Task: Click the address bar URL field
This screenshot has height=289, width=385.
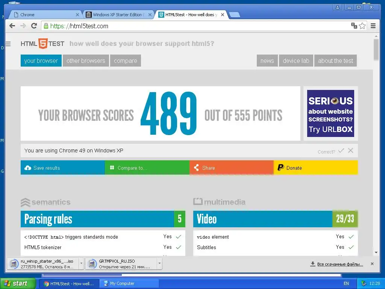Action: point(196,26)
